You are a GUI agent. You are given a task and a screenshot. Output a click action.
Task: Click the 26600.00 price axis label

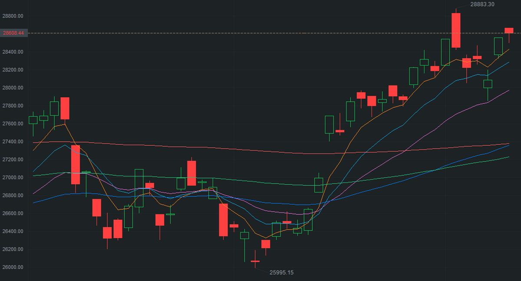[x=13, y=213]
